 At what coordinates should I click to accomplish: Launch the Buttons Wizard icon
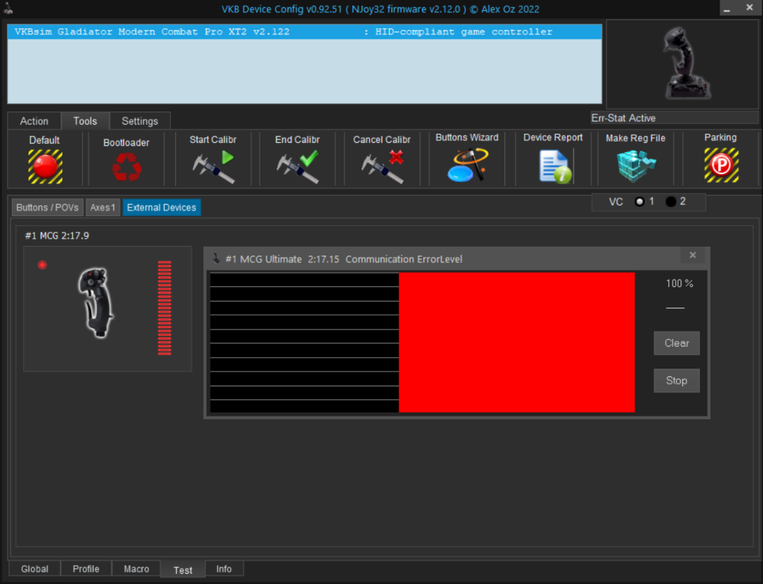[x=467, y=165]
